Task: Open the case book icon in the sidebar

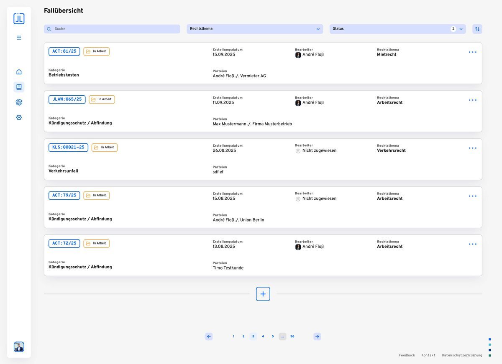Action: coord(19,87)
